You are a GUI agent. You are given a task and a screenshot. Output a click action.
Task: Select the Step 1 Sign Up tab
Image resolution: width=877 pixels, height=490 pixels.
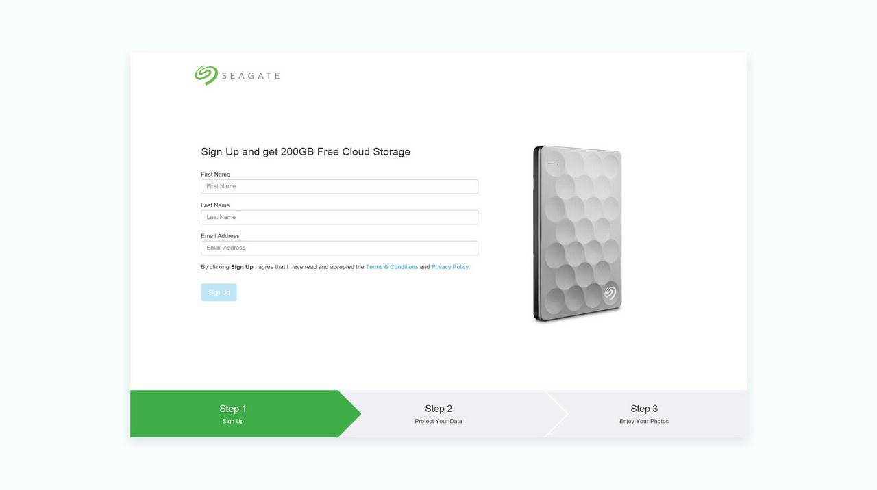point(233,413)
